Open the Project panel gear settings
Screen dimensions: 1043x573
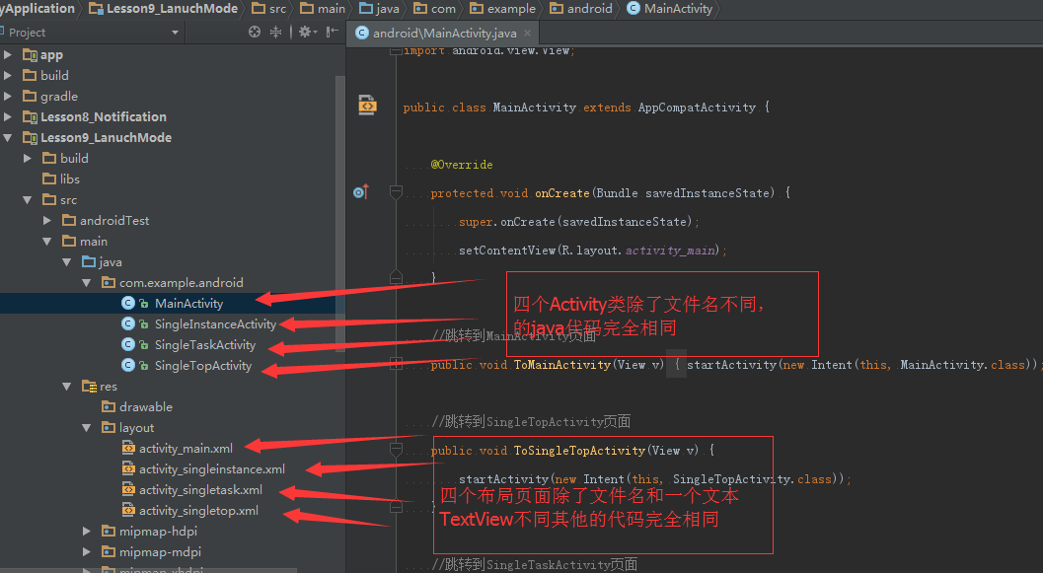pos(304,32)
